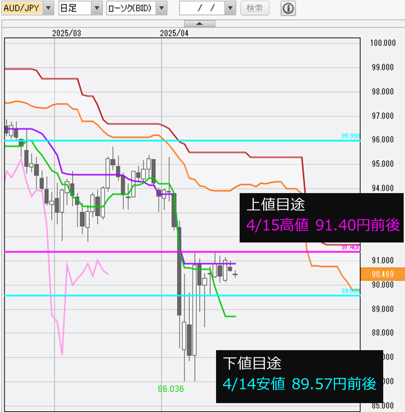Expand the 日足 timeframe dropdown arrow
This screenshot has width=405, height=412.
pos(96,8)
